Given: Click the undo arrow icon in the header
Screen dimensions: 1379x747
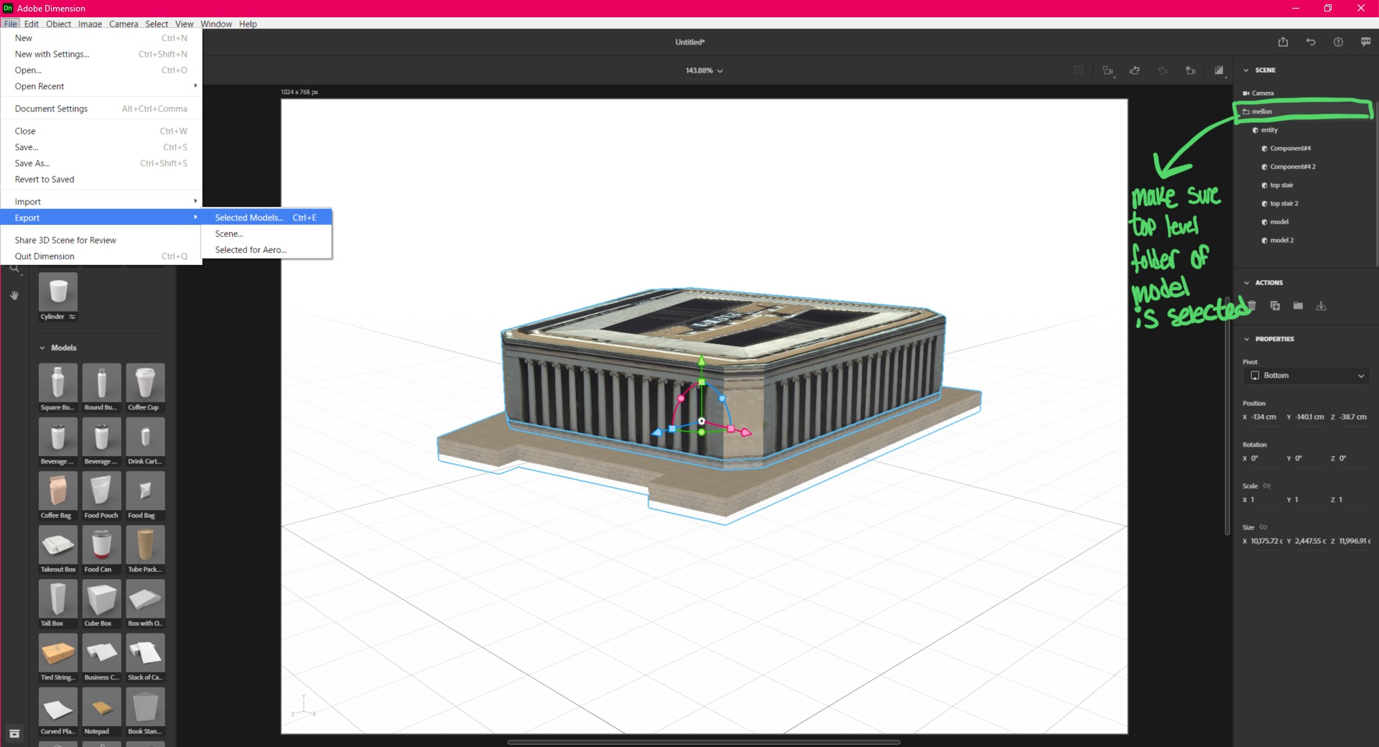Looking at the screenshot, I should pyautogui.click(x=1311, y=42).
